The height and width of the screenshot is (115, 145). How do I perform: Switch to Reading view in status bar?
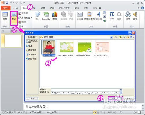[x=101, y=112]
